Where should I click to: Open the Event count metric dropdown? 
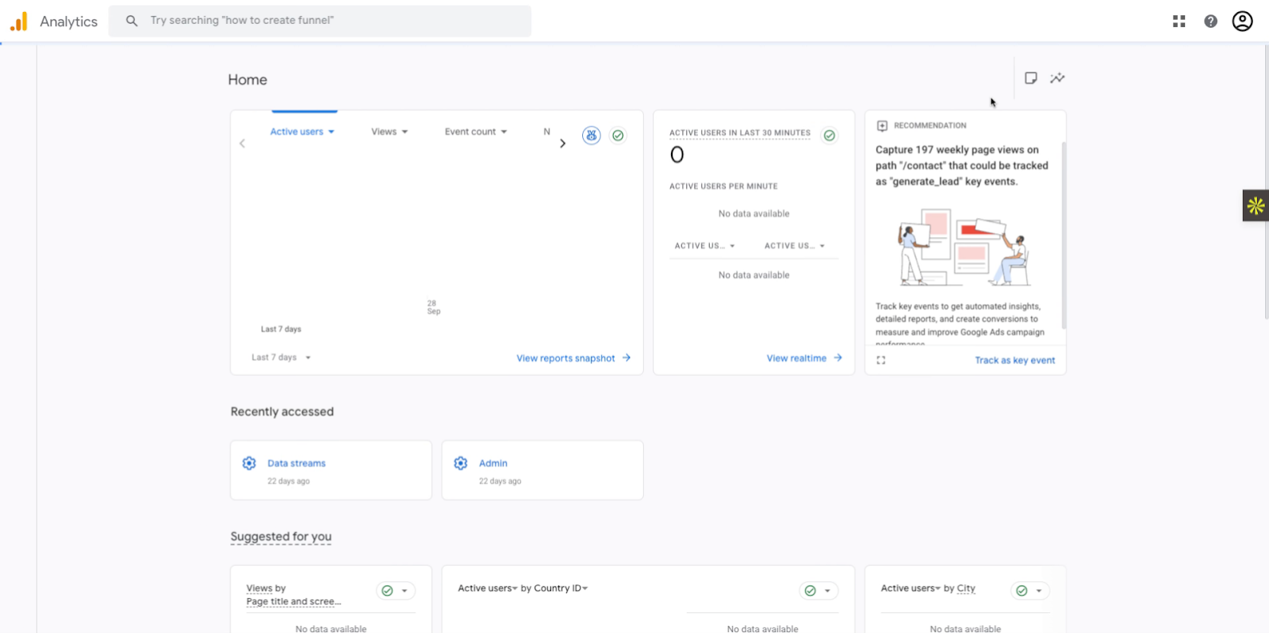tap(475, 132)
